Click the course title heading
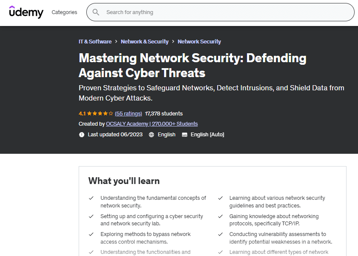The image size is (358, 256). coord(192,65)
